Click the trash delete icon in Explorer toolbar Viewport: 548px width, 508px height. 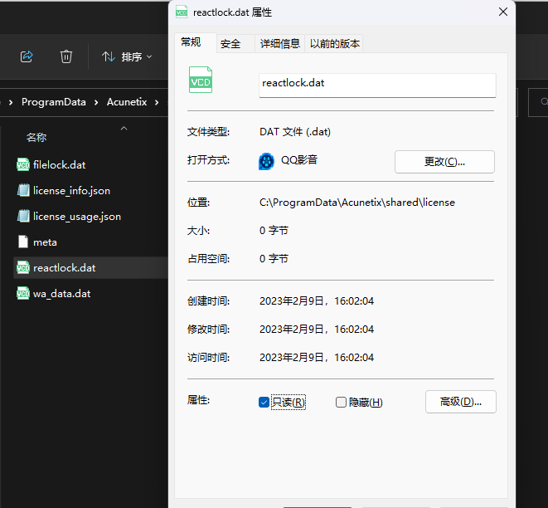(x=66, y=56)
